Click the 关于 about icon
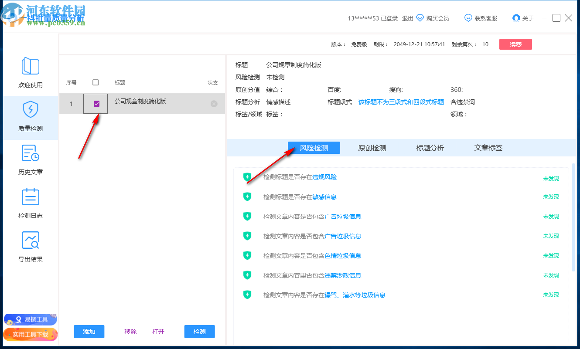The image size is (580, 349). click(517, 18)
